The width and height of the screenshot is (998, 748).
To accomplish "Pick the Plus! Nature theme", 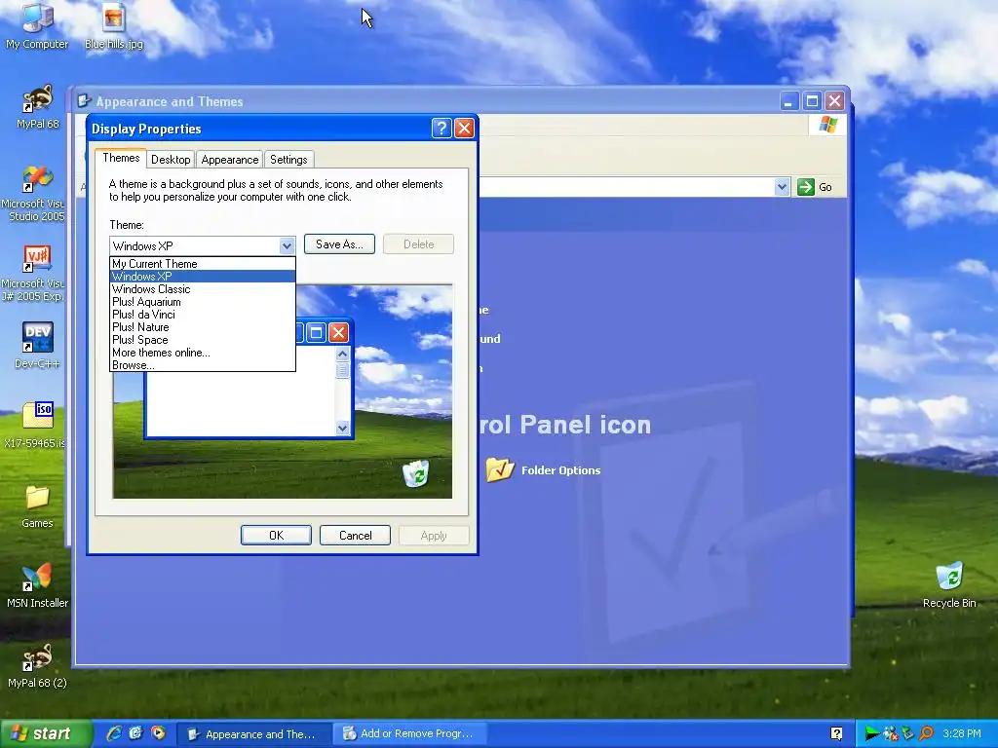I will (x=203, y=327).
